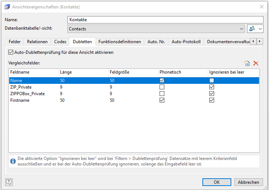This screenshot has width=269, height=190.
Task: Click the help question mark icon
Action: pos(9,182)
